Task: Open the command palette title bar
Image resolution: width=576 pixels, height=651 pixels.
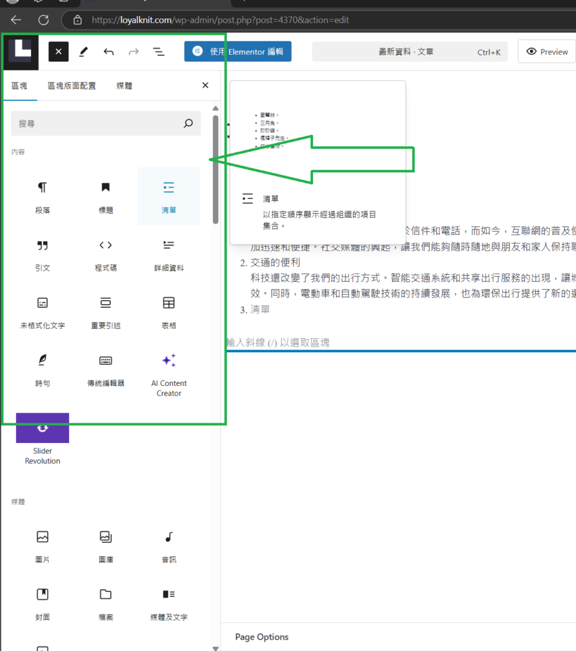Action: point(406,52)
